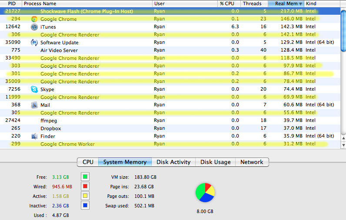Click the iTunes app icon
Image resolution: width=346 pixels, height=220 pixels.
click(34, 27)
